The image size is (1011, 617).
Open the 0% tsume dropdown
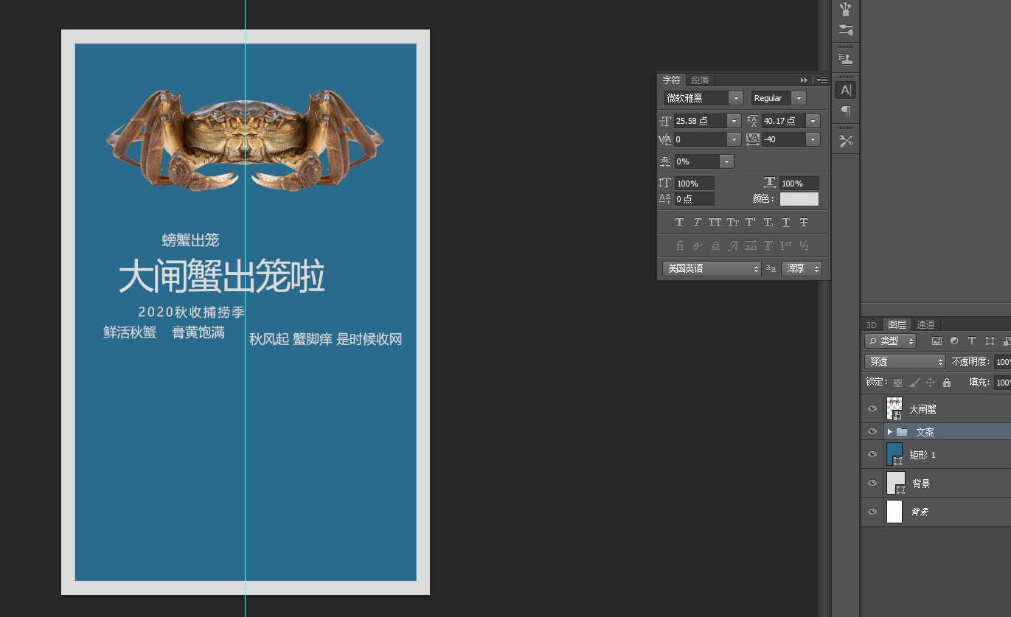tap(727, 161)
